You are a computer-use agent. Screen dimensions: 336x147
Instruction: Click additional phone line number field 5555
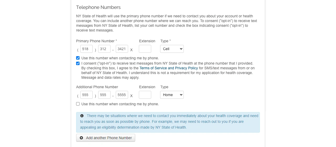(122, 95)
